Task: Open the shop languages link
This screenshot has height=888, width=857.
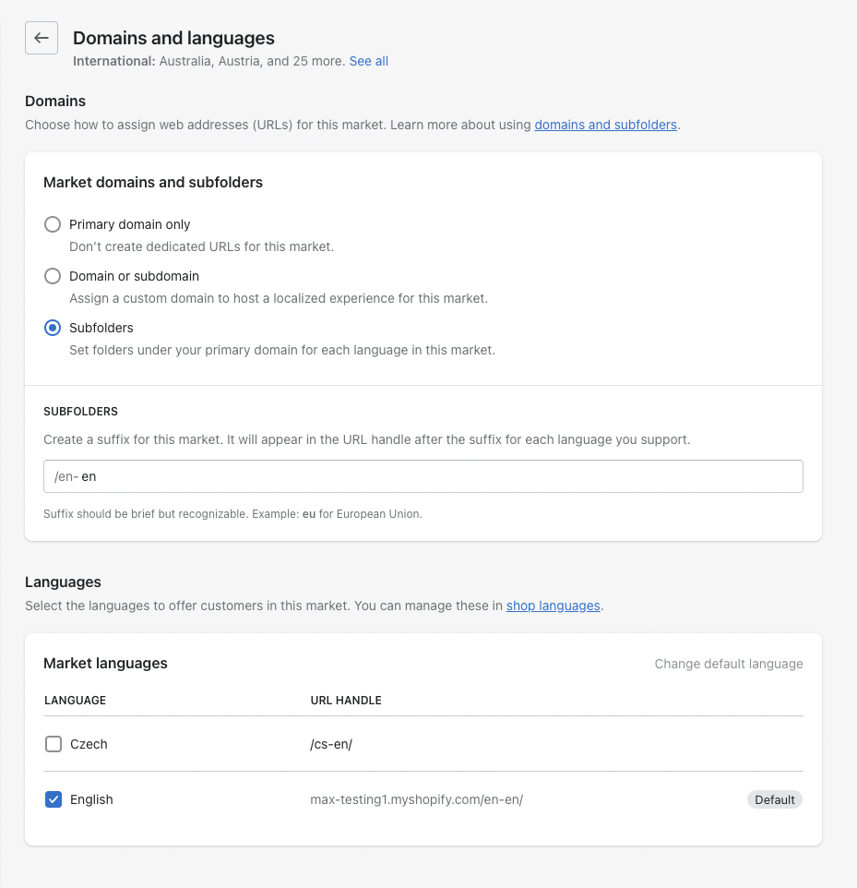Action: tap(553, 606)
